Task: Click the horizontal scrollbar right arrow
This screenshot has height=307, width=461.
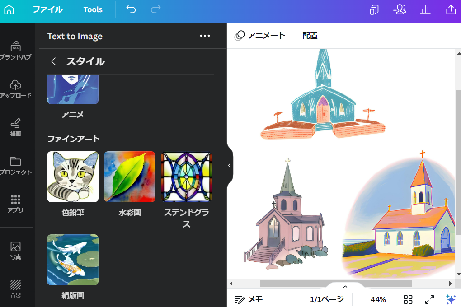Action: (x=450, y=284)
